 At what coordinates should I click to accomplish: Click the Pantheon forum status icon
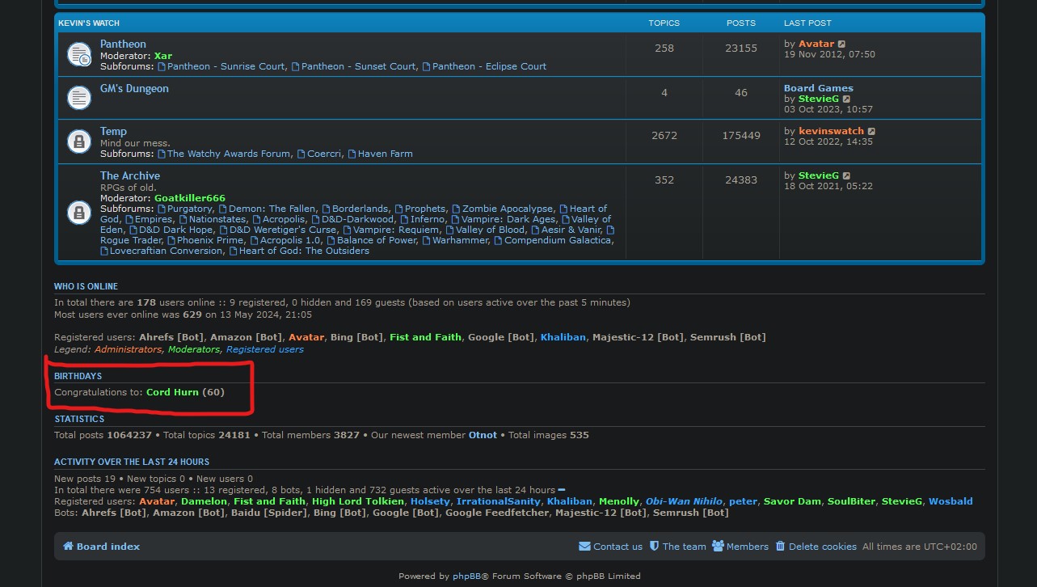click(x=78, y=55)
